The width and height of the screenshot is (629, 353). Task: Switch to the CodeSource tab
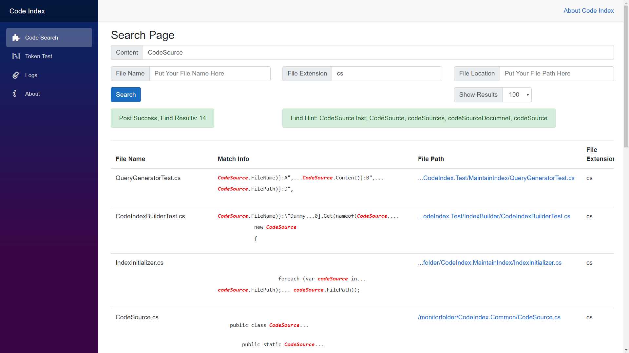click(165, 52)
